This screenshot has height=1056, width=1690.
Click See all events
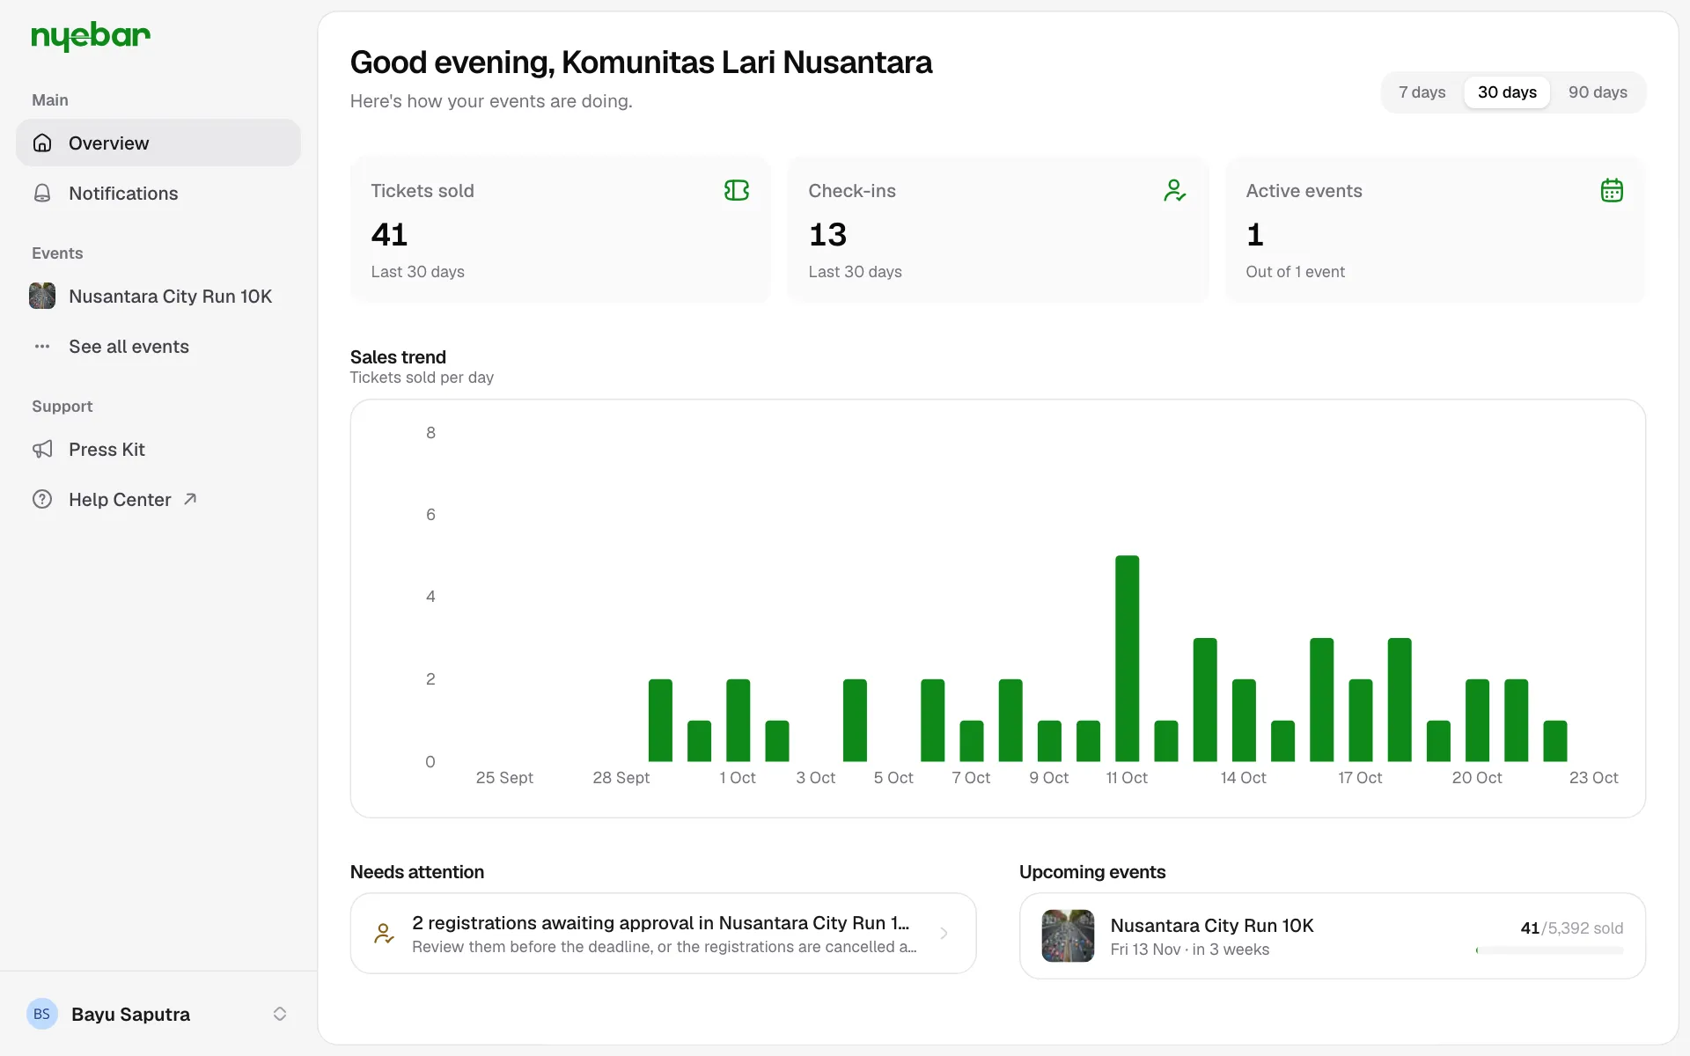coord(158,346)
